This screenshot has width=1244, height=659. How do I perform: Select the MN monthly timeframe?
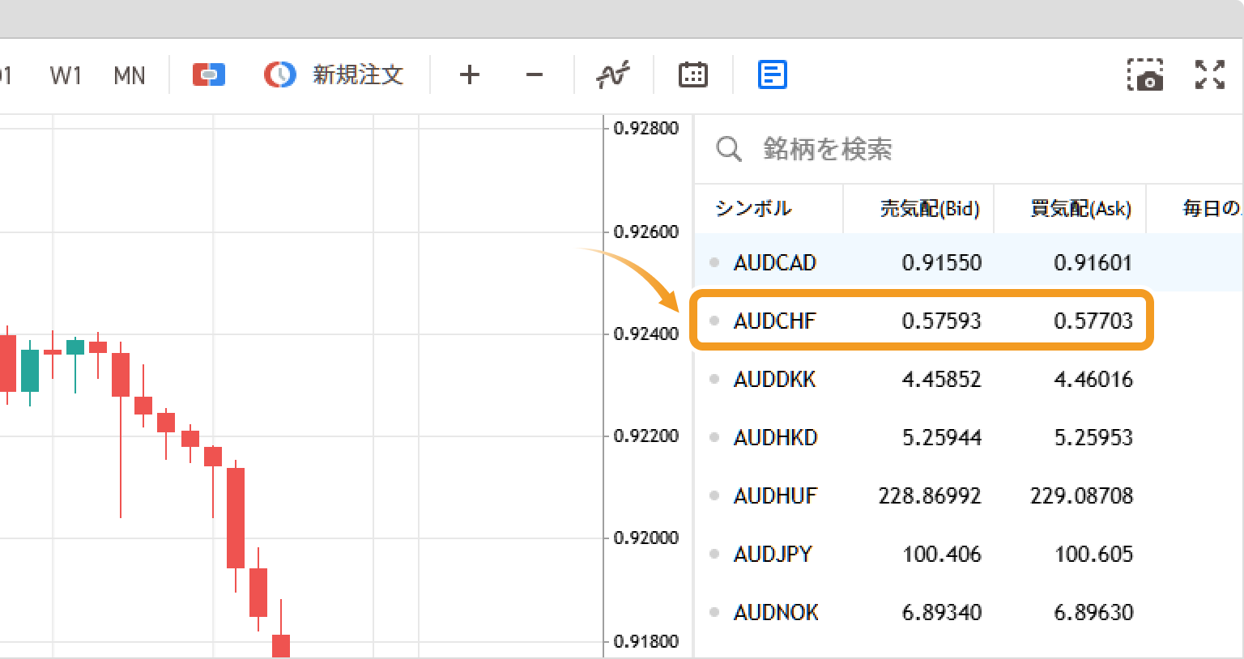[x=130, y=76]
